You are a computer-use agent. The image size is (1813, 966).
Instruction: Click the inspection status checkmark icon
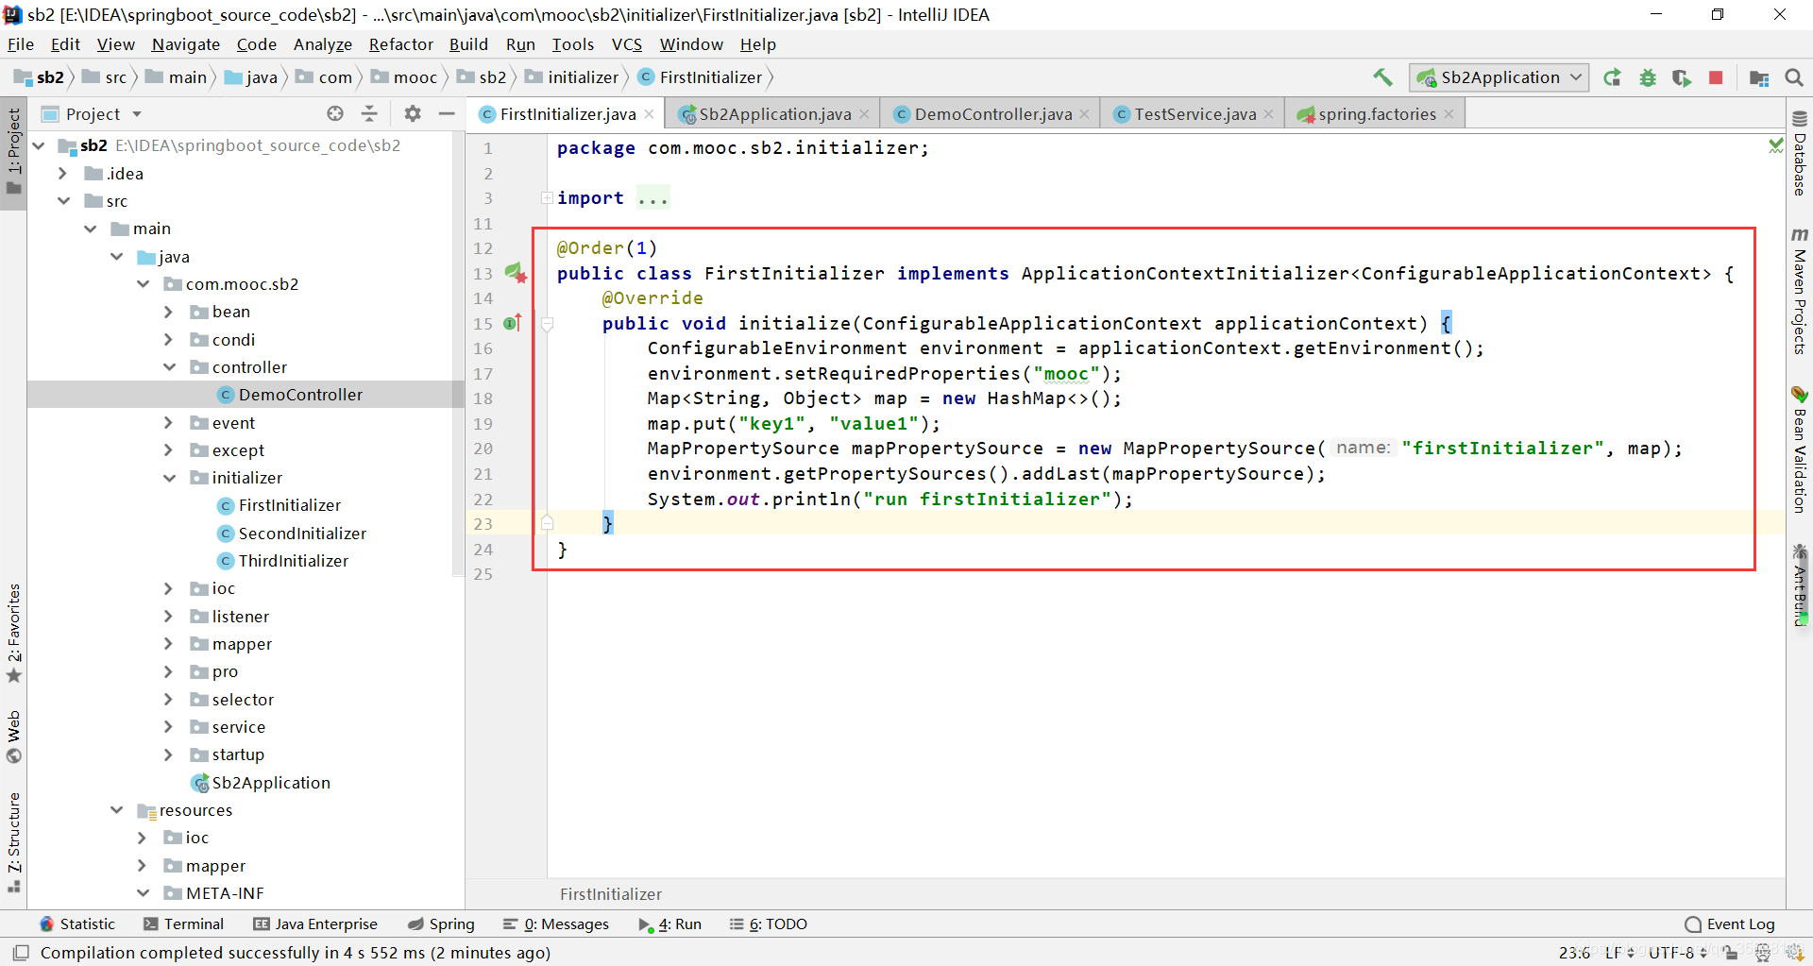pyautogui.click(x=1775, y=145)
